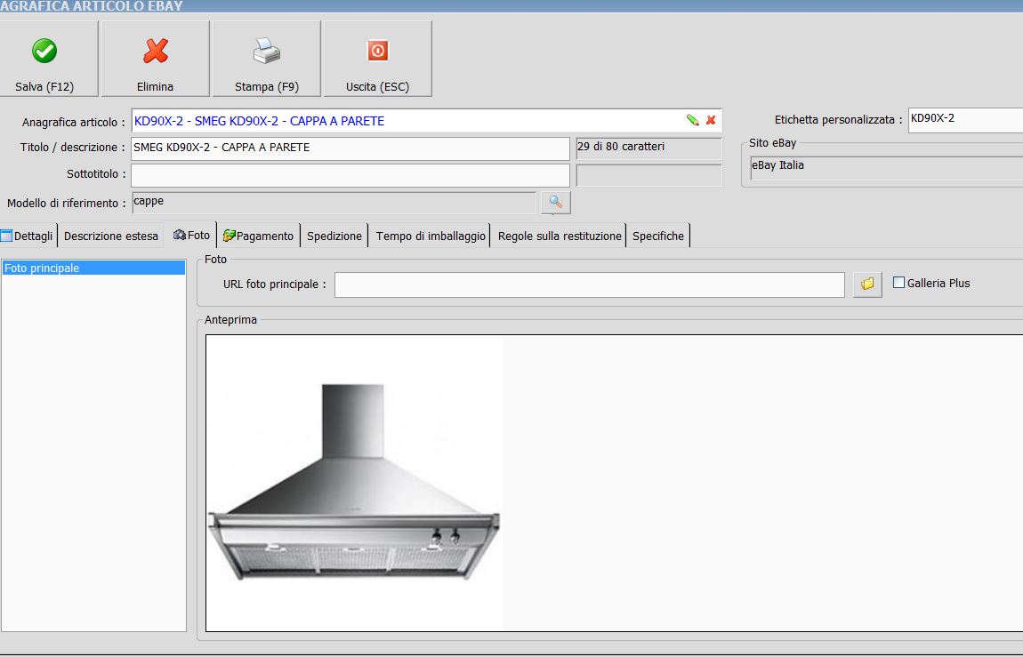The image size is (1023, 657).
Task: Click the Stampa (F9) printer button
Action: click(267, 59)
